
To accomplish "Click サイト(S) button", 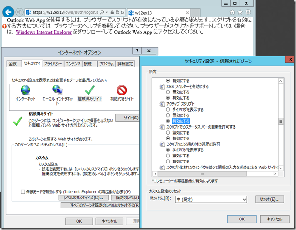I will click(x=128, y=118).
